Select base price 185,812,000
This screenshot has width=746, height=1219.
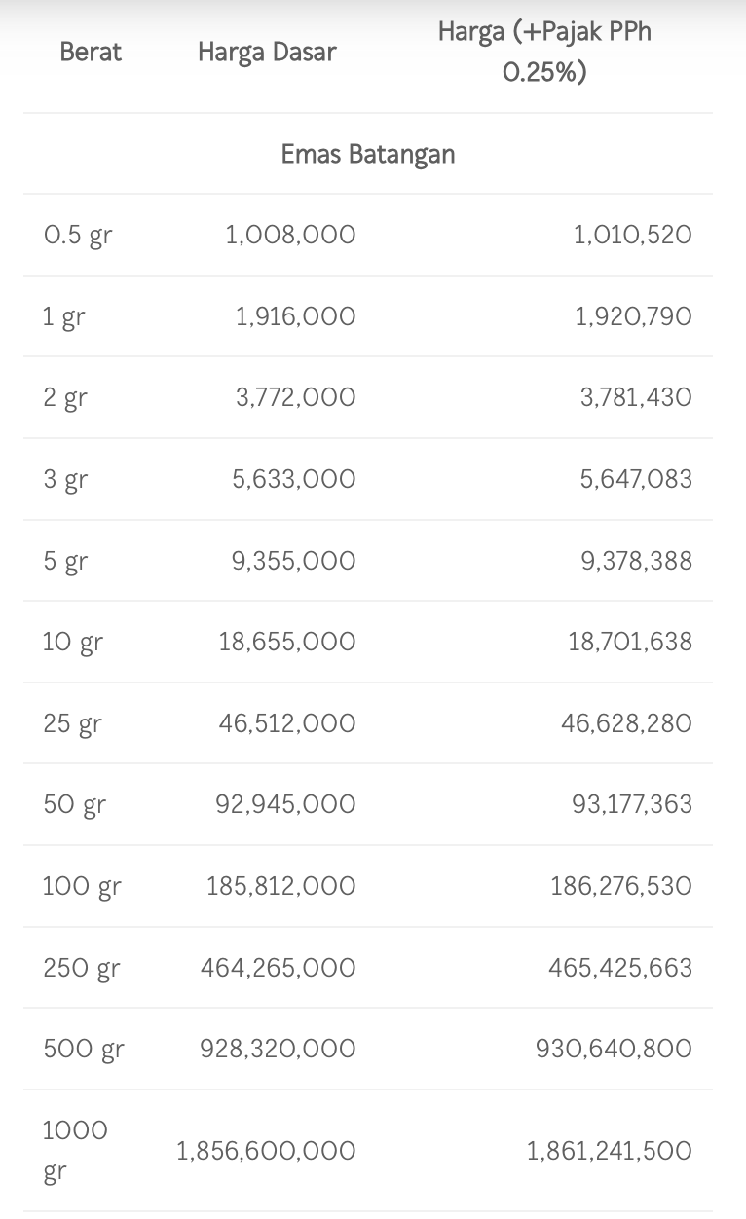(280, 886)
